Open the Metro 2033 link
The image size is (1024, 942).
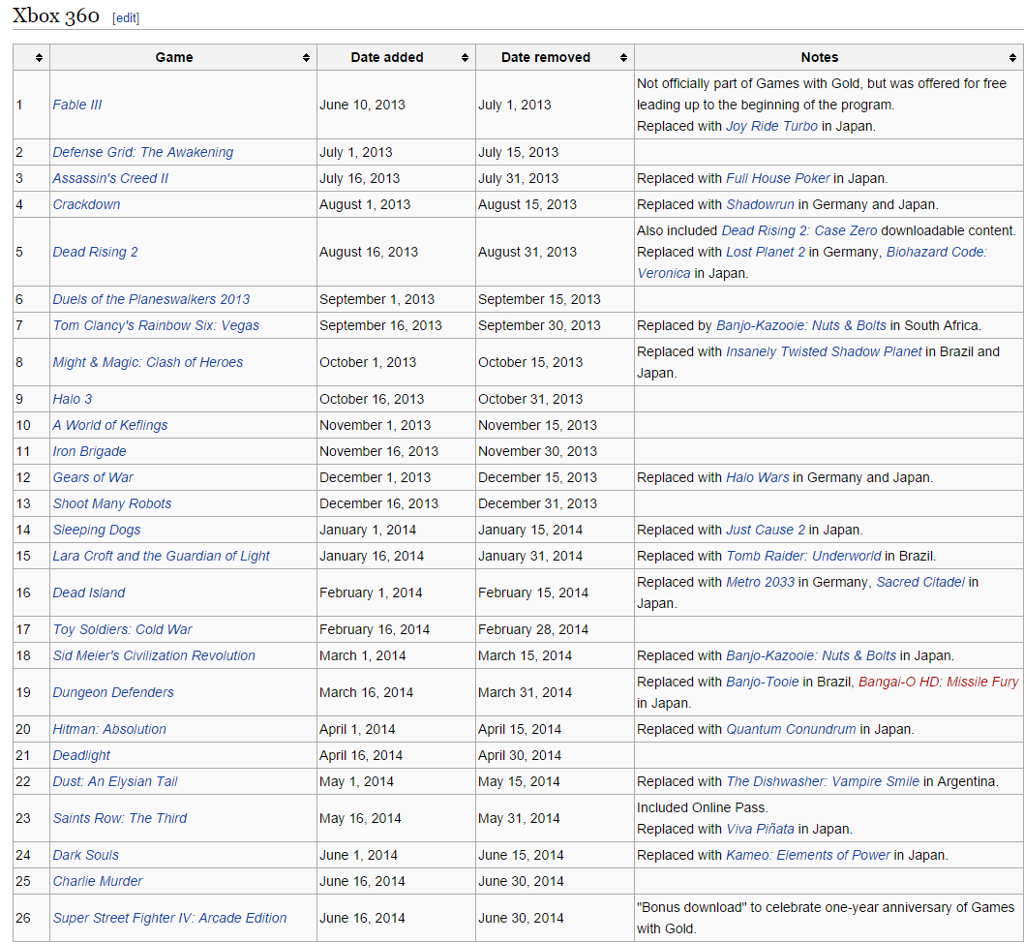point(760,582)
